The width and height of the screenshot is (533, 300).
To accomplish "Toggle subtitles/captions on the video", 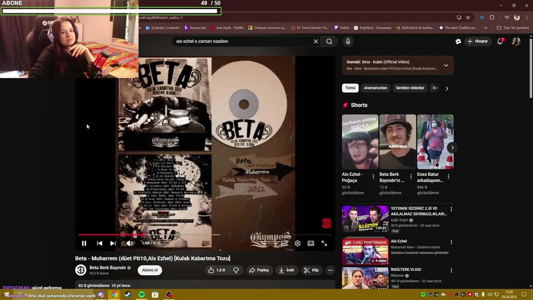I will point(284,243).
